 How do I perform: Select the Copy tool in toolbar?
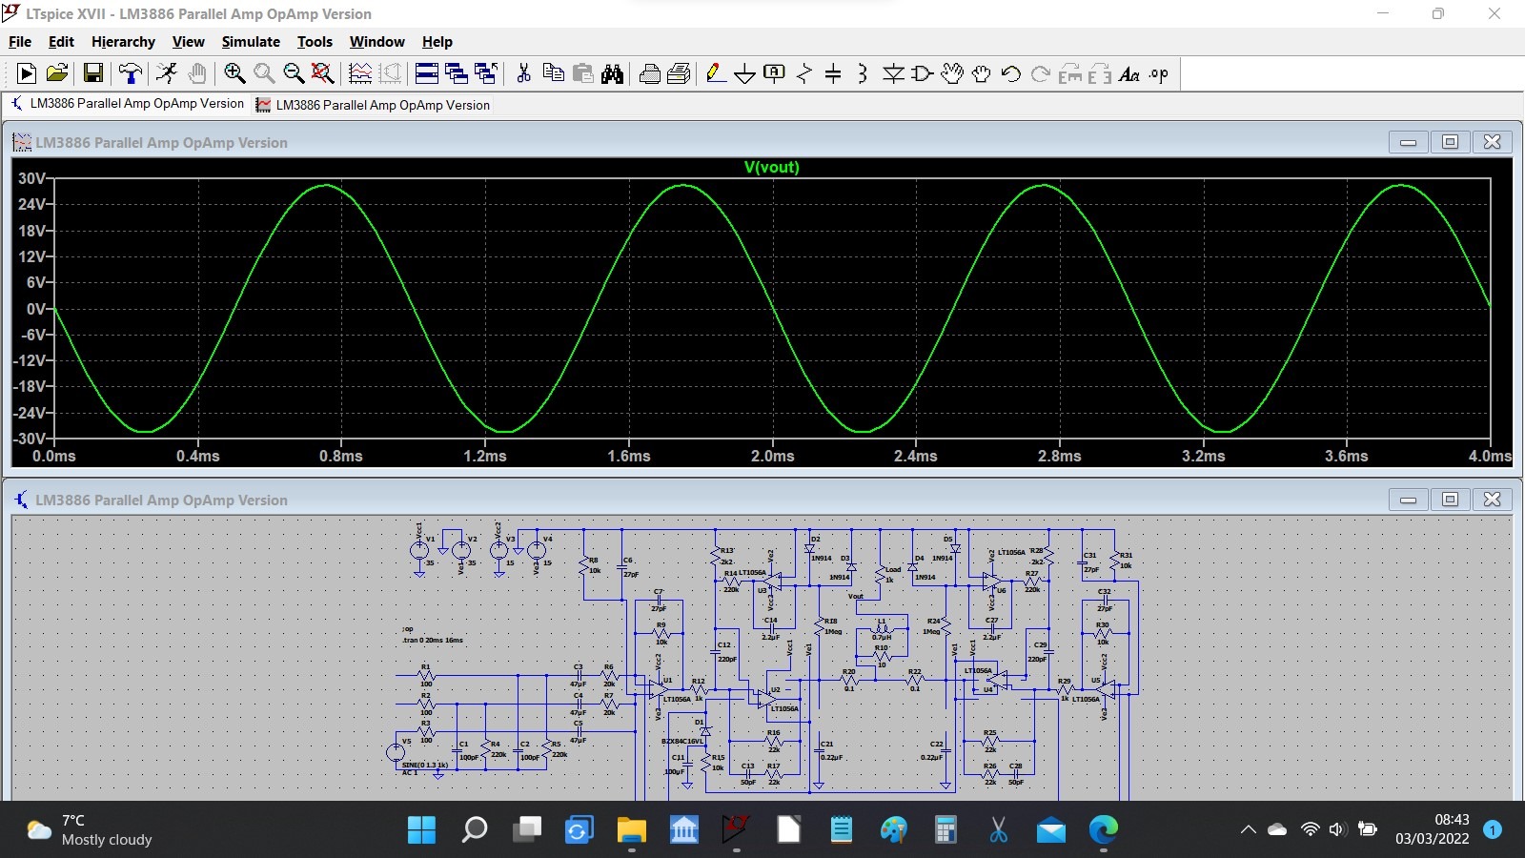click(553, 73)
